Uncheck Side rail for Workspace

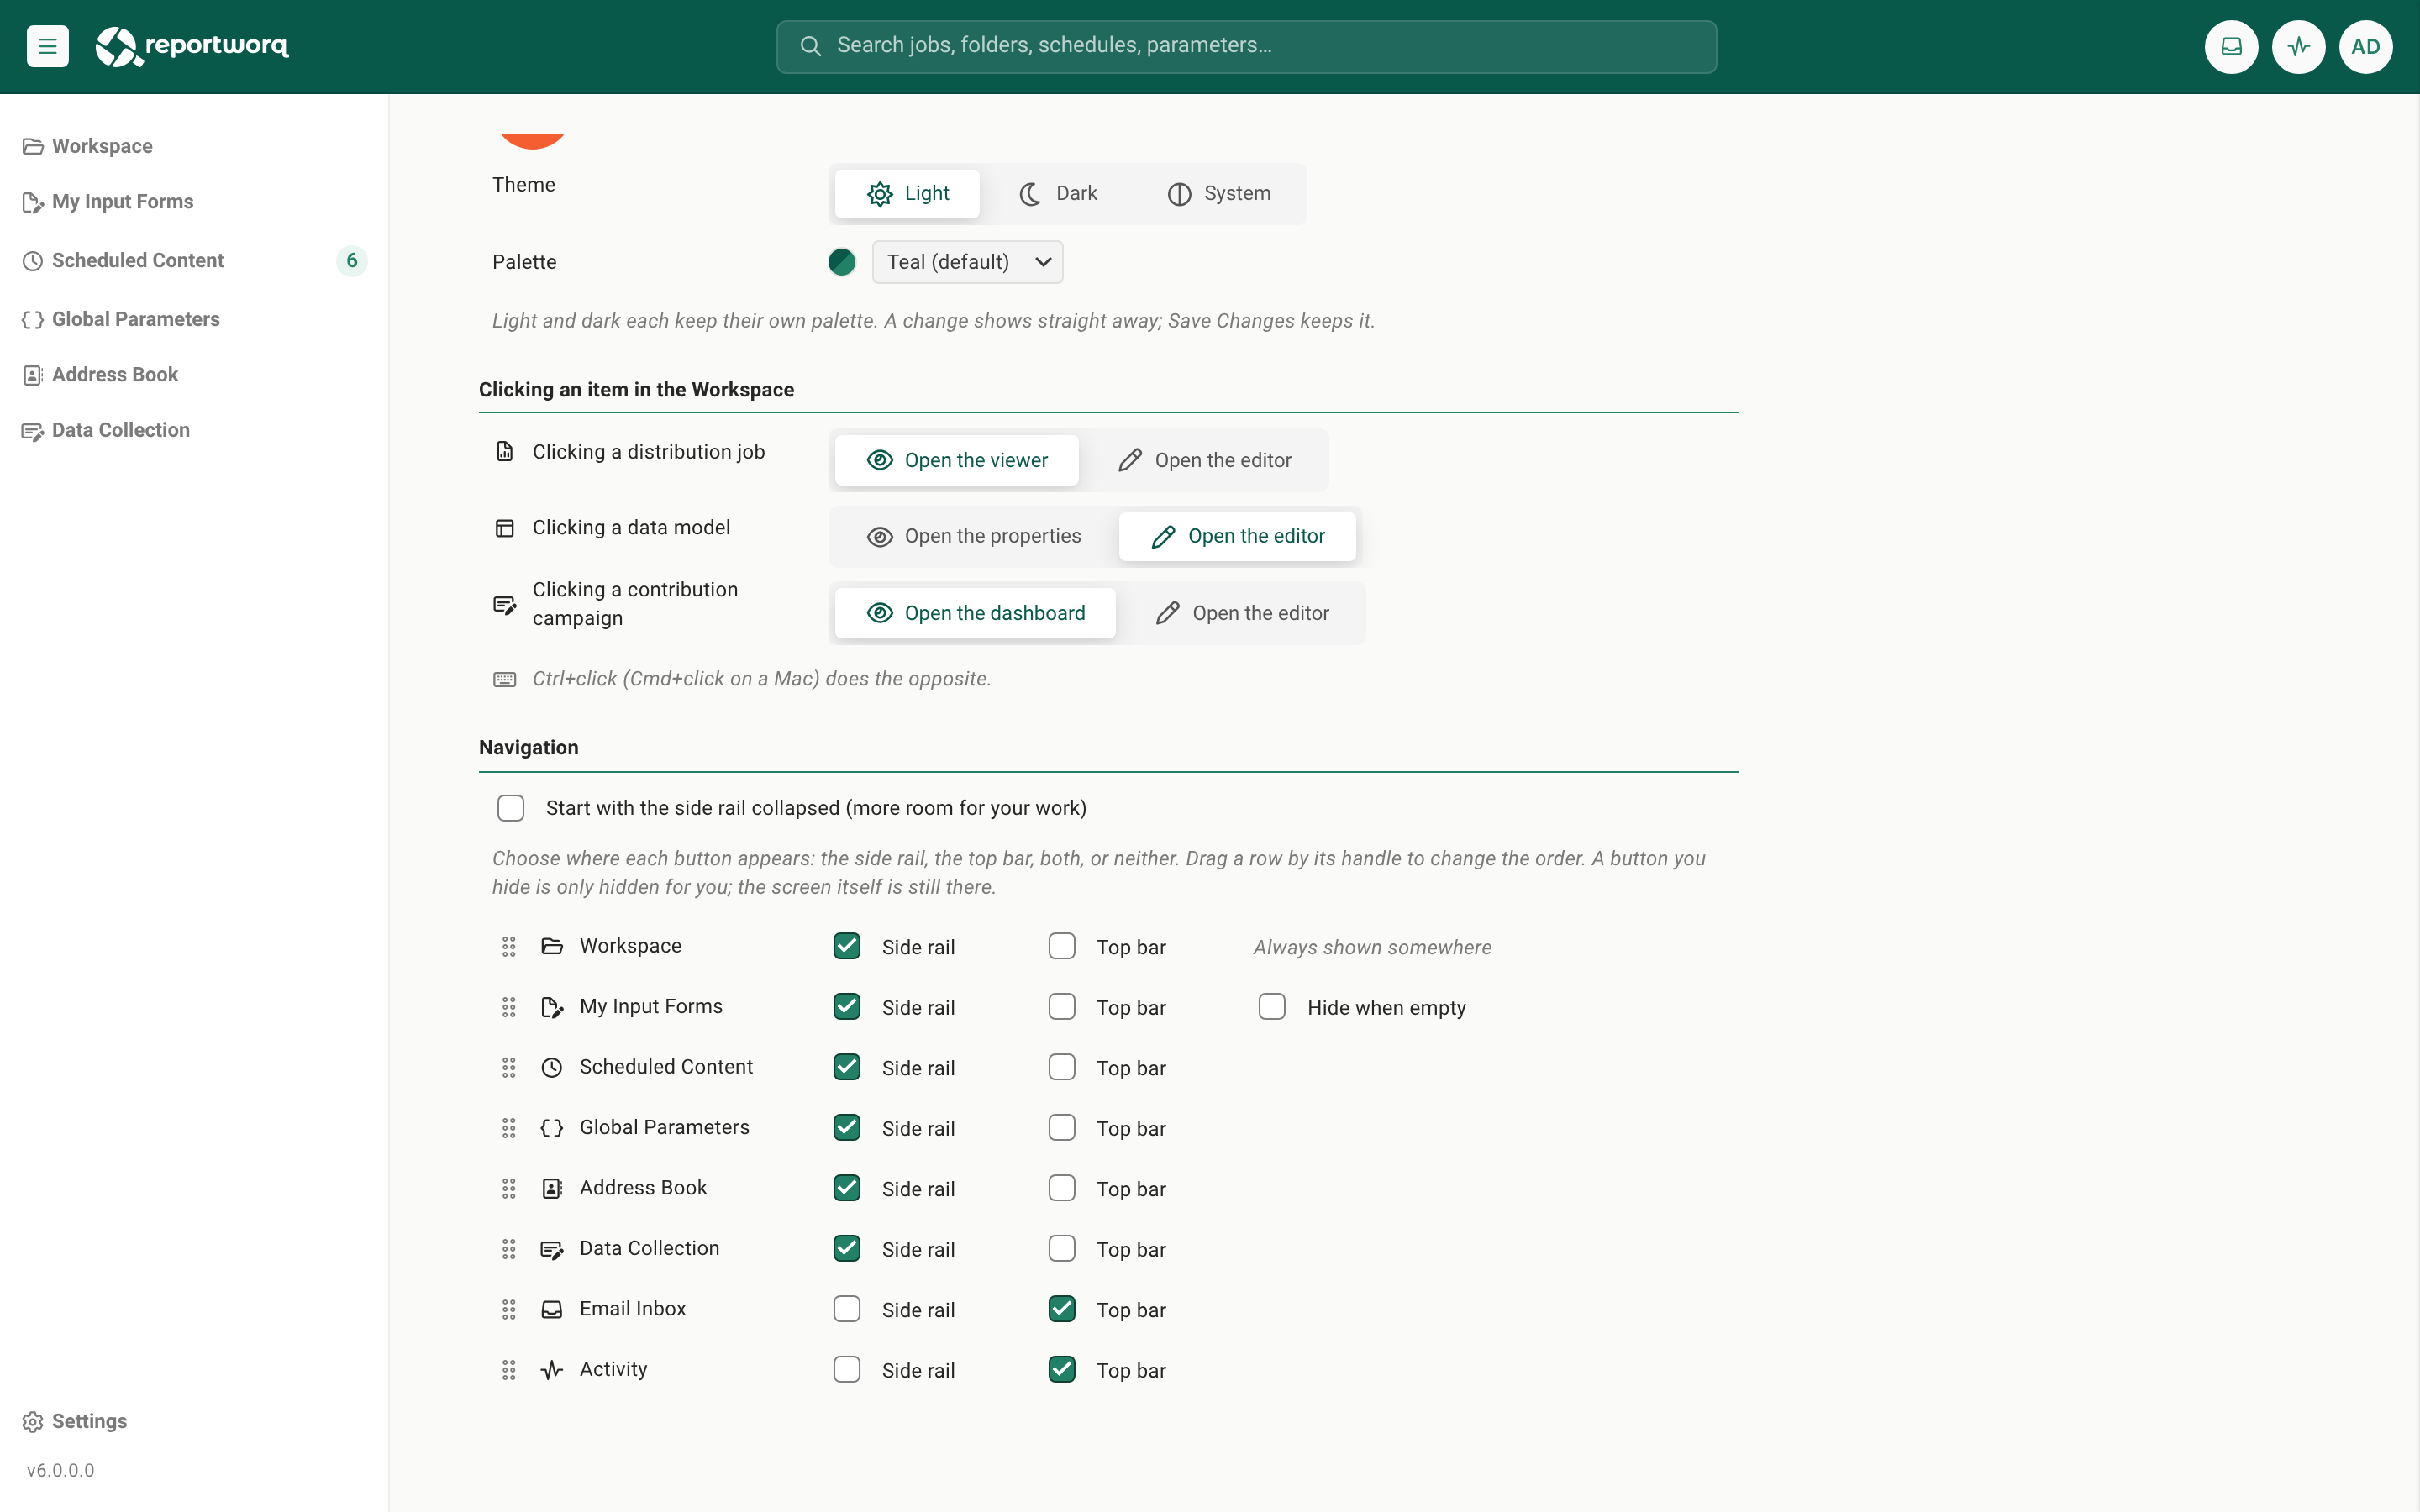click(847, 946)
